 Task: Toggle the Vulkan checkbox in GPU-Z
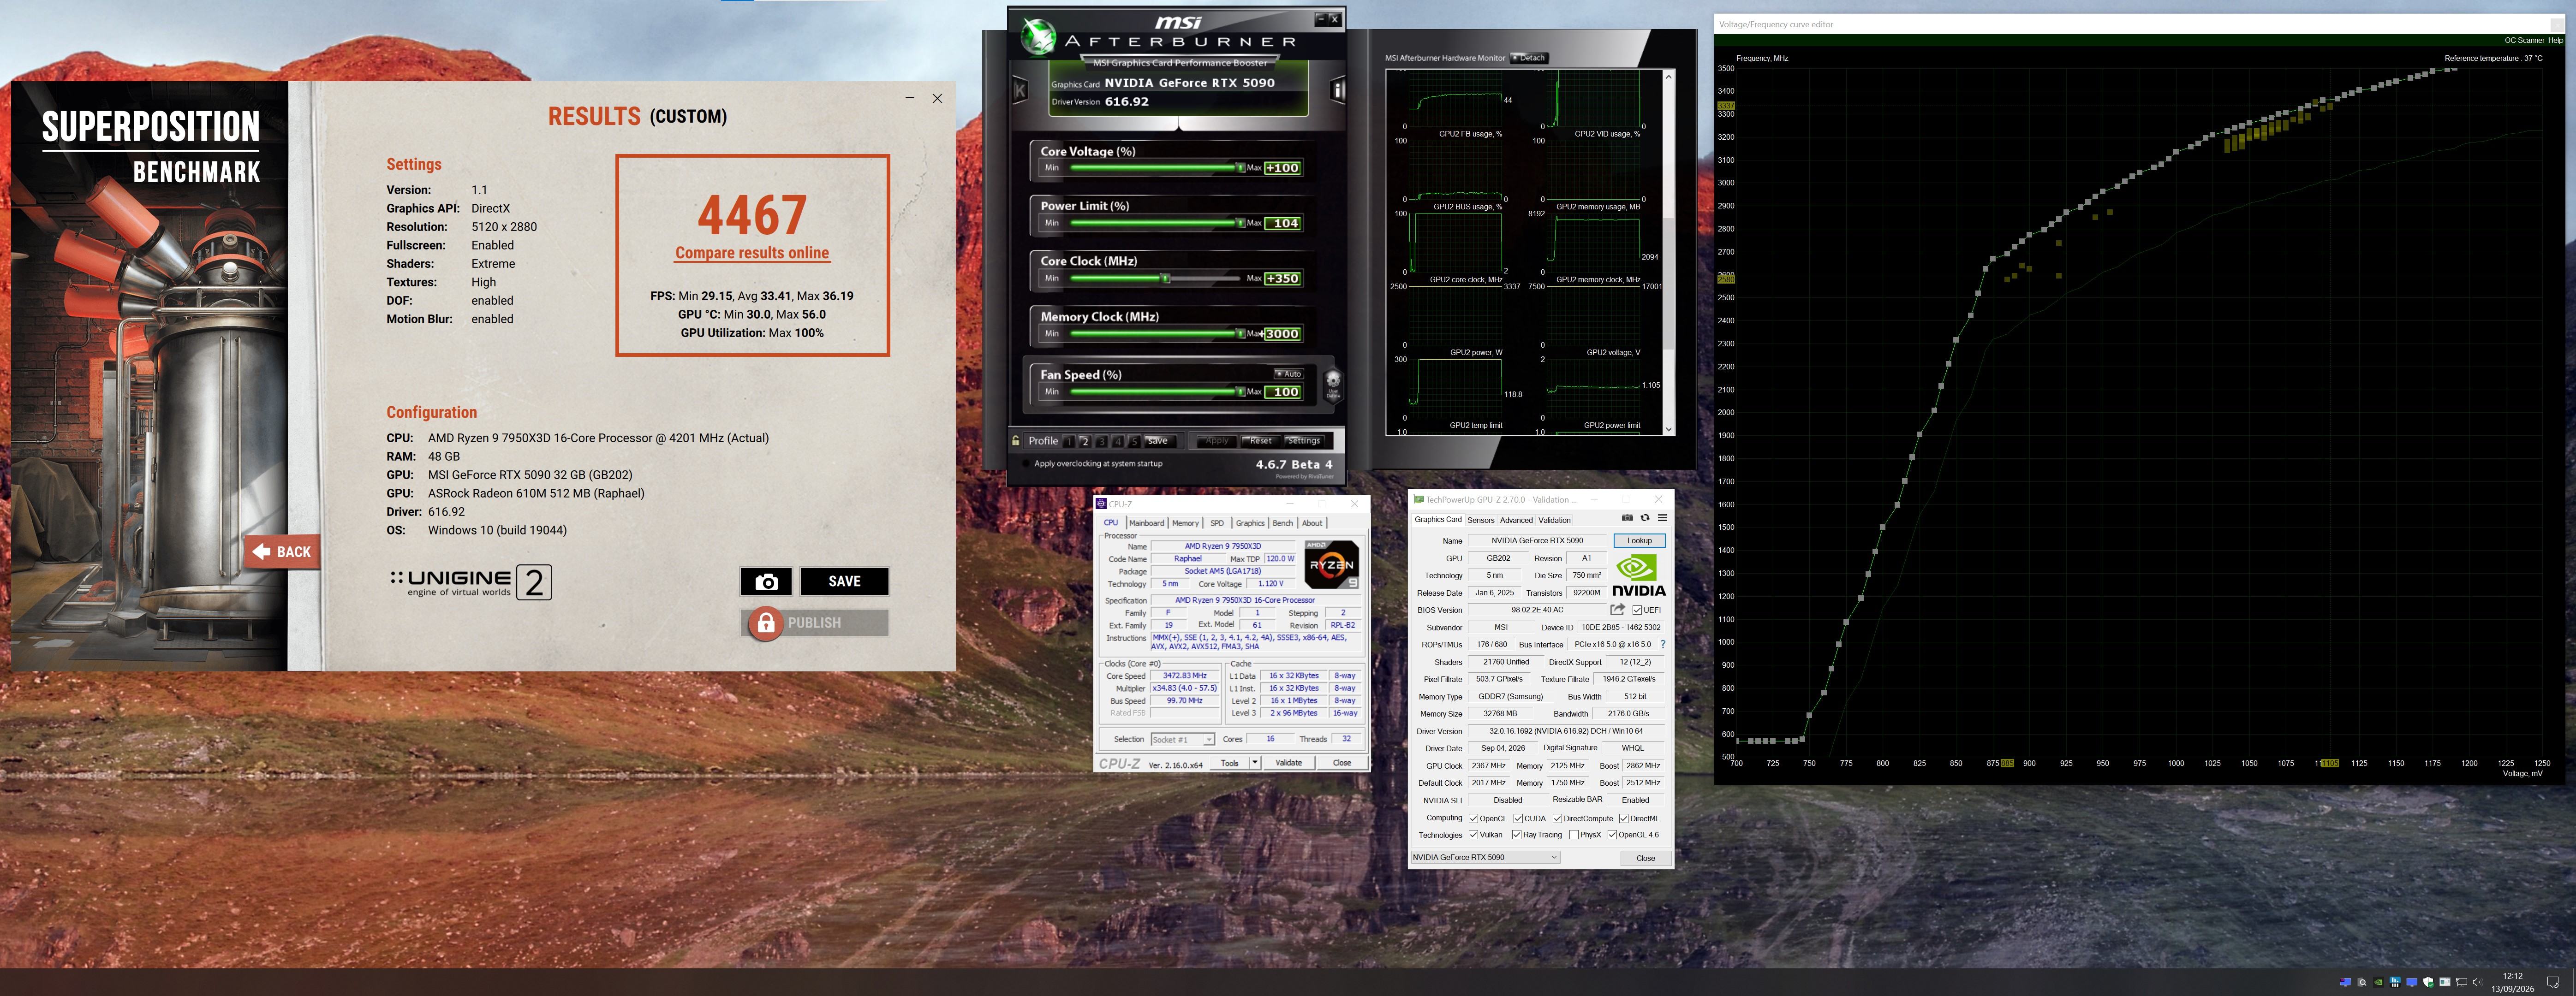click(x=1473, y=835)
